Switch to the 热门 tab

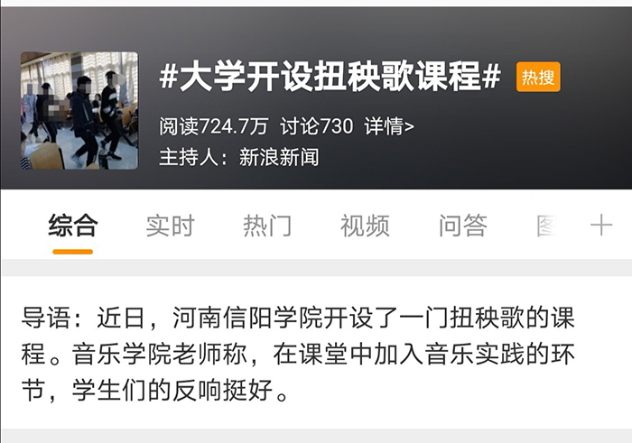click(x=267, y=226)
